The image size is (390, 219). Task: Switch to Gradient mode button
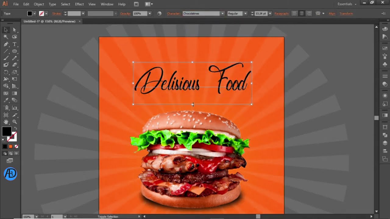10,146
